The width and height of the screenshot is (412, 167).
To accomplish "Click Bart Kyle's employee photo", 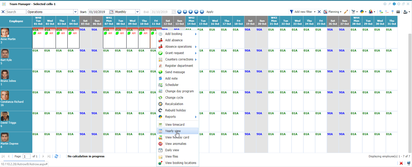I will (x=5, y=54).
